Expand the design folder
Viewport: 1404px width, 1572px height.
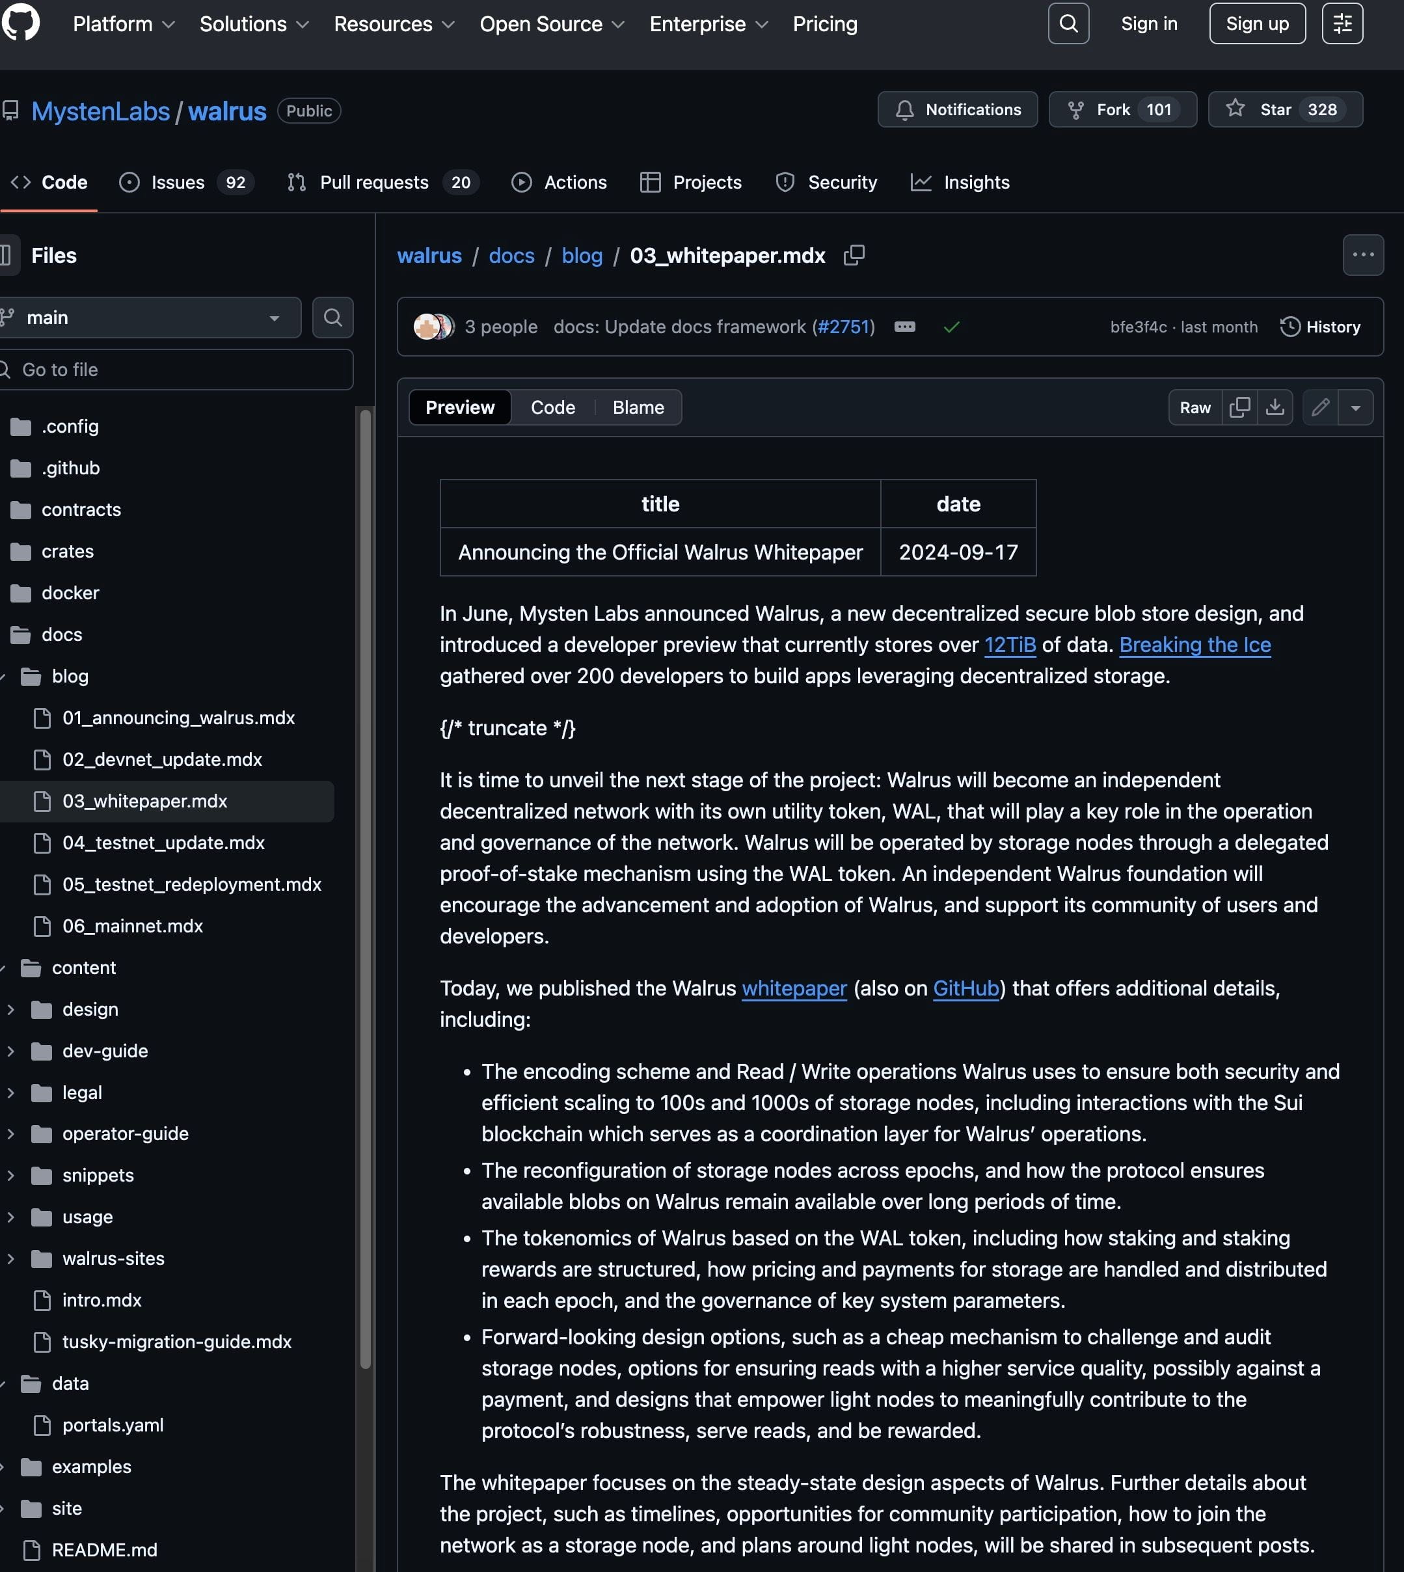[11, 1009]
